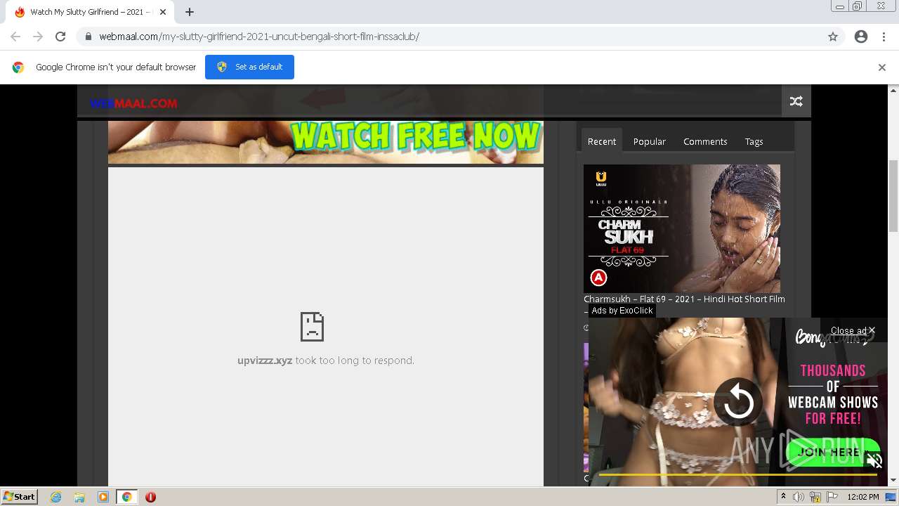Switch to the Recent tab

602,141
